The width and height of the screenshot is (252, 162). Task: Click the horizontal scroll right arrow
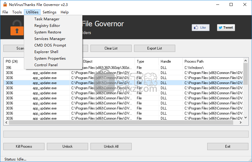coord(241,123)
